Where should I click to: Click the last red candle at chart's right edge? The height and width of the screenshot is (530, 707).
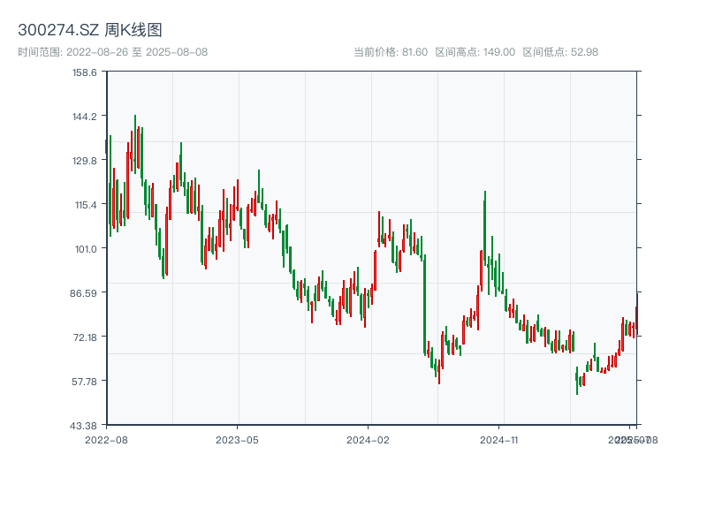click(637, 314)
